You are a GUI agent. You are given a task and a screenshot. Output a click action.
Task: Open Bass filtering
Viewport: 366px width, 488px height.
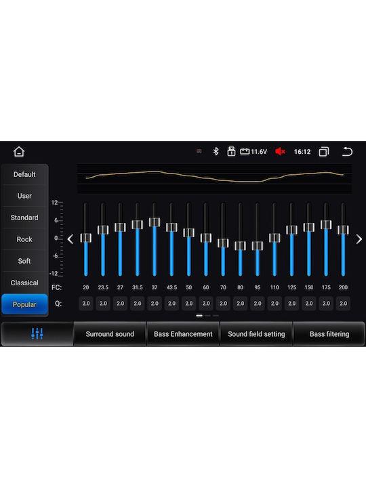[x=329, y=333]
